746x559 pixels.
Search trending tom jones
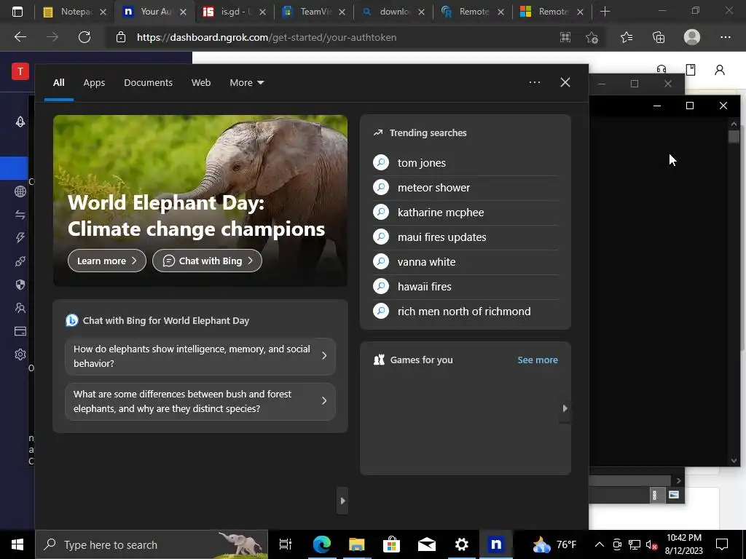[x=466, y=163]
